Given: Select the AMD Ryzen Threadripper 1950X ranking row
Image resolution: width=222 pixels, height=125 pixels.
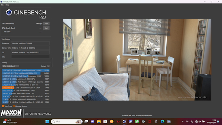Looking at the screenshot, I should [x=26, y=76].
